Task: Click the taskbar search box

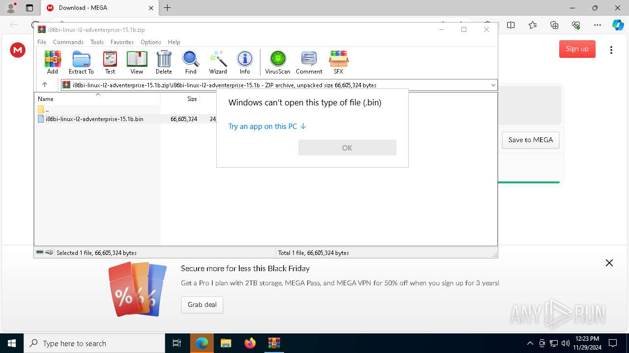Action: (x=94, y=343)
